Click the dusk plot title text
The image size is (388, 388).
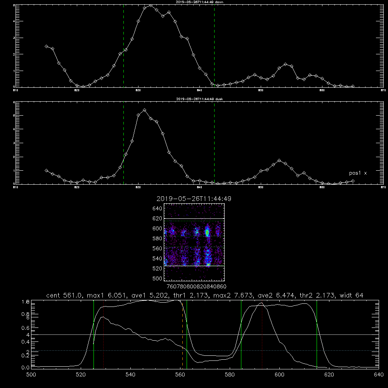pyautogui.click(x=199, y=99)
